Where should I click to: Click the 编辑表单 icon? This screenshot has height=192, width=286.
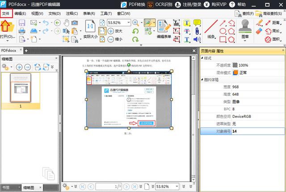pos(164,26)
